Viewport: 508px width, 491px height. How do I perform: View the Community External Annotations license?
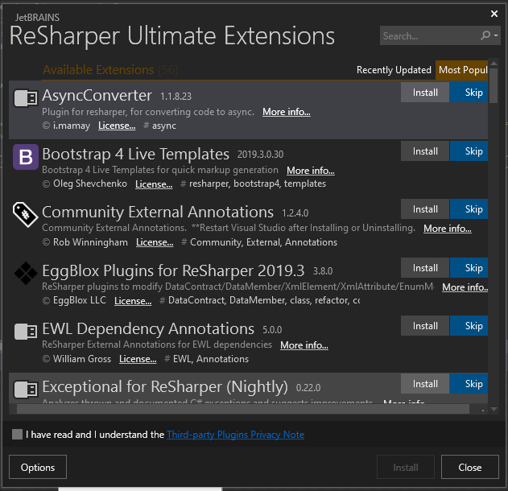(x=155, y=242)
